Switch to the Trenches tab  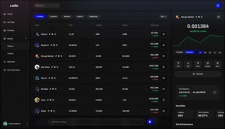tap(53, 16)
